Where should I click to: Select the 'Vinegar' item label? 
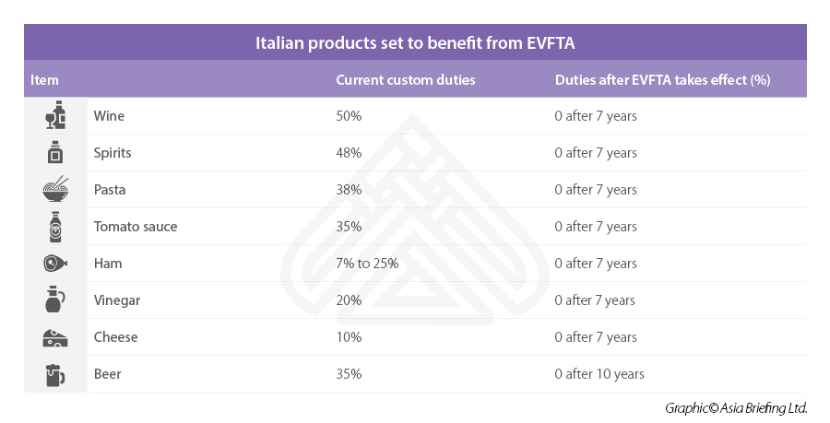(117, 300)
